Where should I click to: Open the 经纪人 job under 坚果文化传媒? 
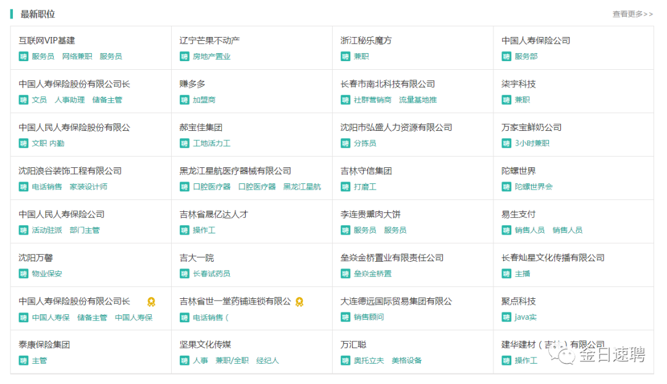(267, 361)
